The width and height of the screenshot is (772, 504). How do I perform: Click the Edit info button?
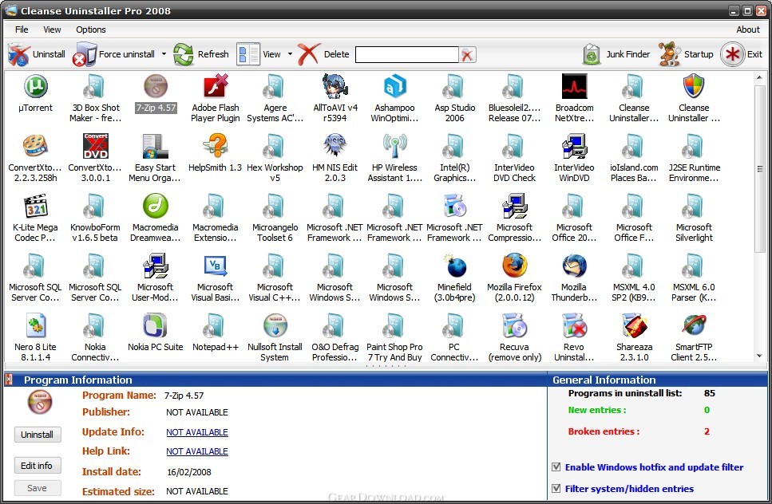(x=37, y=466)
